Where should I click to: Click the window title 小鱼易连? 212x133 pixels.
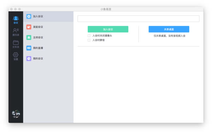[x=106, y=9]
